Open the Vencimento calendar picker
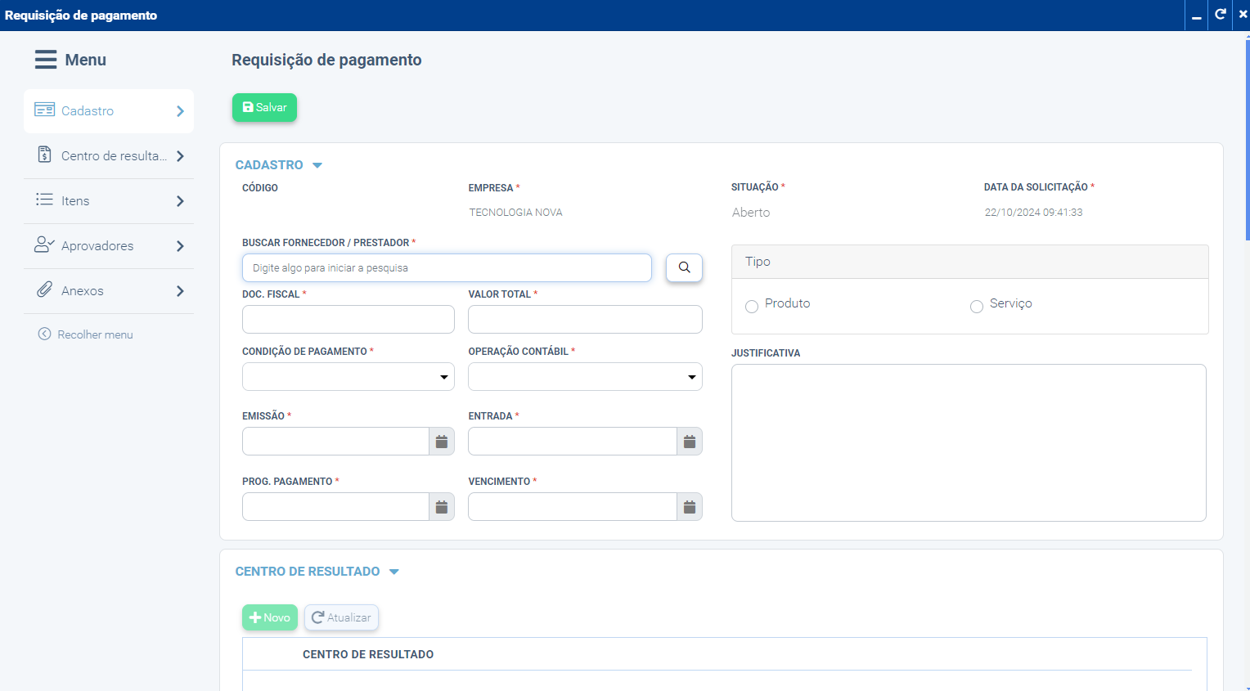This screenshot has width=1250, height=691. coord(690,507)
